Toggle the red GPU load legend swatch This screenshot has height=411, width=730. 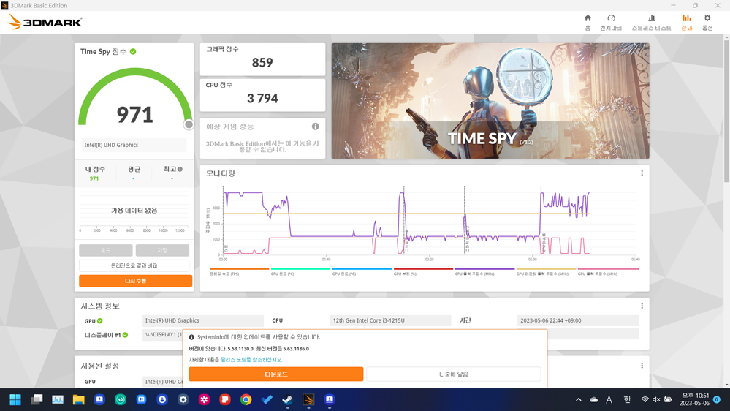coord(423,269)
